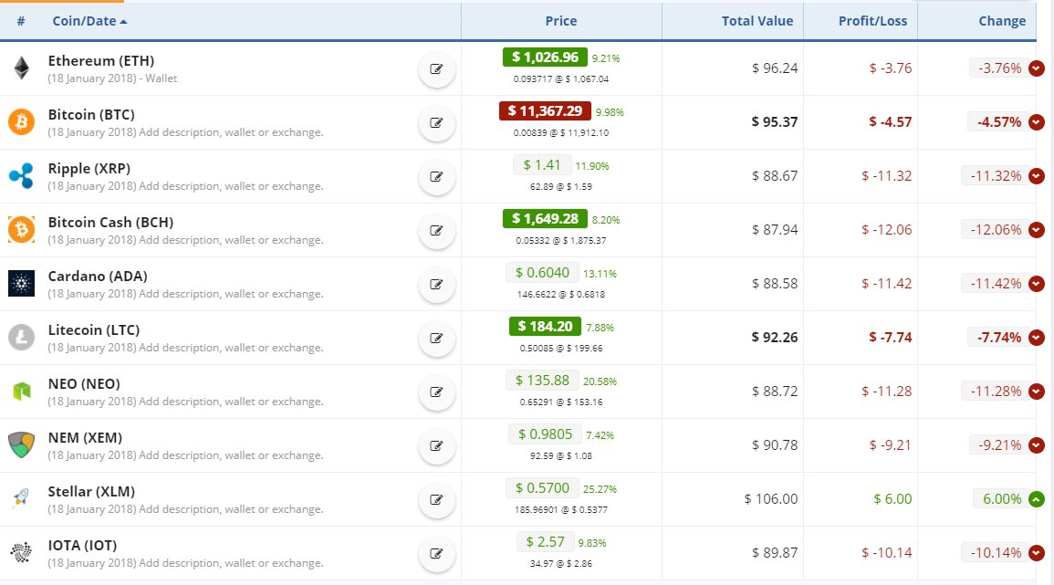The width and height of the screenshot is (1054, 585).
Task: Click the red Bitcoin price badge
Action: (x=545, y=111)
